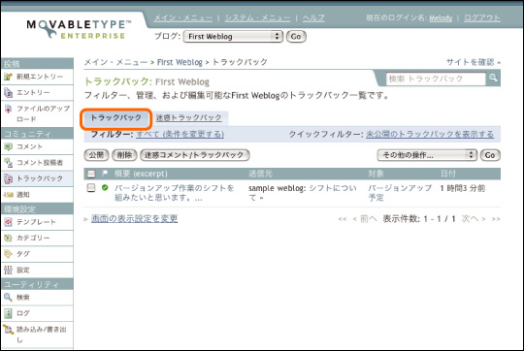Click the 公開 button
Image resolution: width=524 pixels, height=351 pixels.
[x=96, y=155]
